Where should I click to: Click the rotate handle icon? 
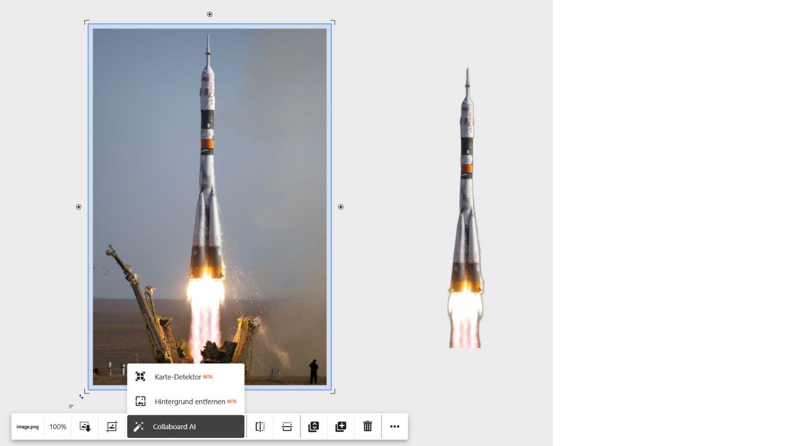[x=82, y=396]
